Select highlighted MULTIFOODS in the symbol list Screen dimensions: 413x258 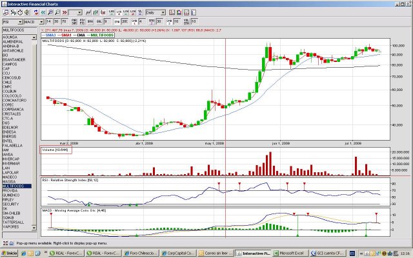coord(17,186)
